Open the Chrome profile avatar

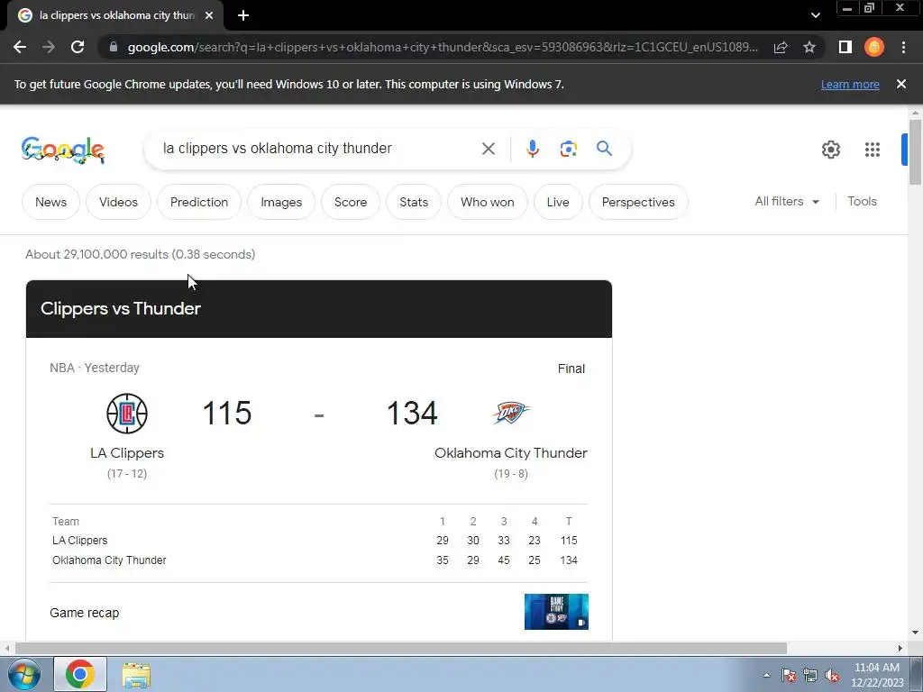(874, 47)
